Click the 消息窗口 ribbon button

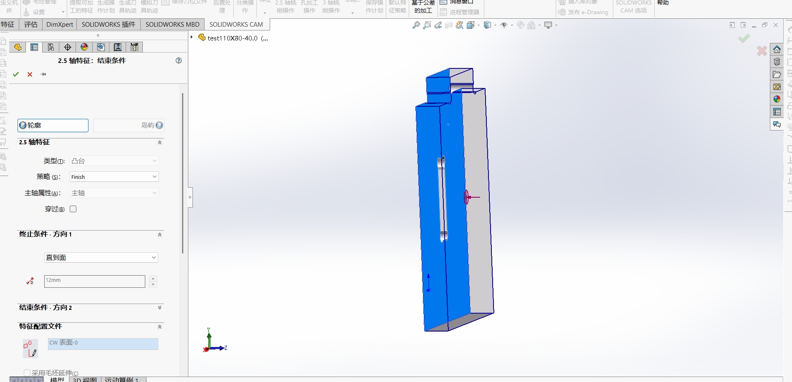point(457,3)
